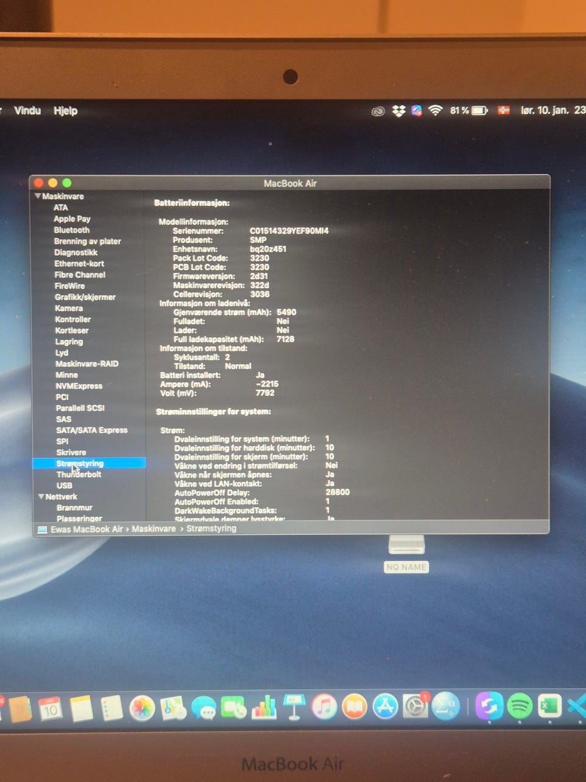Open the Calendar app in Dock
Image resolution: width=586 pixels, height=782 pixels.
(x=51, y=709)
